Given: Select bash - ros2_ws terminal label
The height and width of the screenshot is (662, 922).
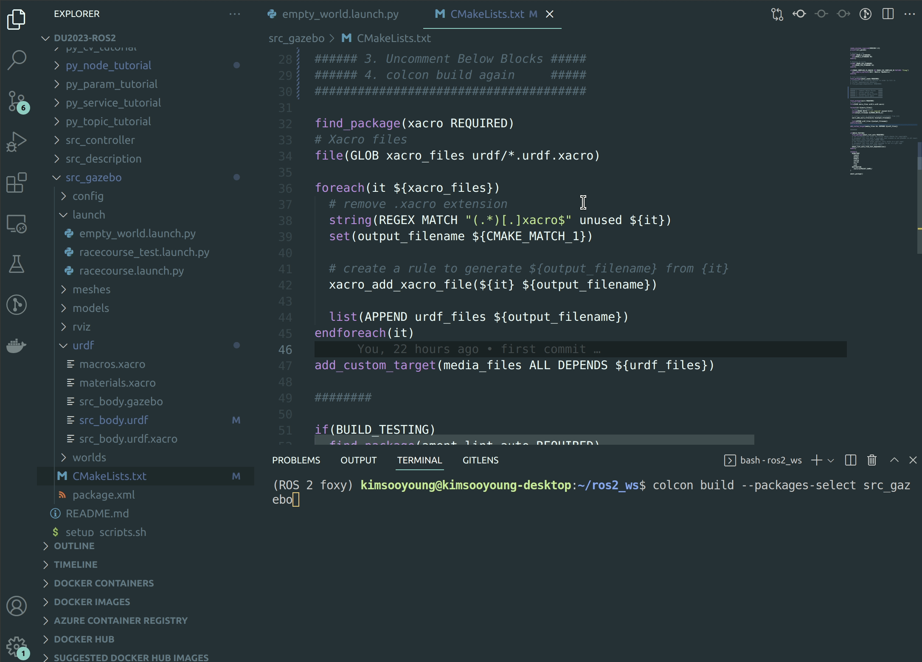Looking at the screenshot, I should point(763,460).
